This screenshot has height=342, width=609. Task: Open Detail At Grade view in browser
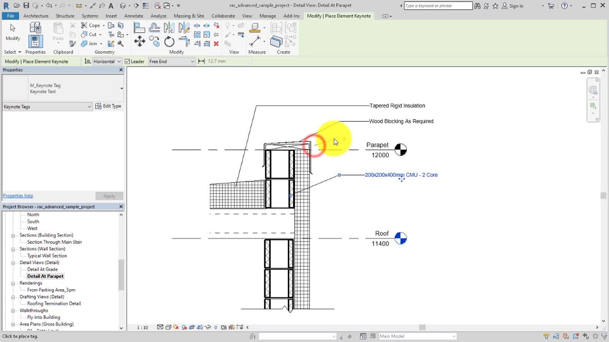pyautogui.click(x=42, y=269)
